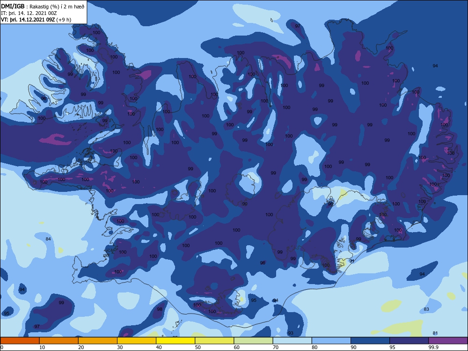Click the legend tick label '30'

(120, 347)
